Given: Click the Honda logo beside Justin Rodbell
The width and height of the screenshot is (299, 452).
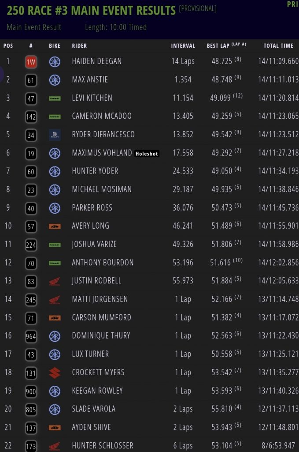Looking at the screenshot, I should [55, 281].
